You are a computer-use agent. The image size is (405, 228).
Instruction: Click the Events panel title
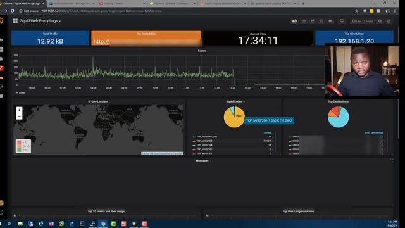[x=202, y=51]
